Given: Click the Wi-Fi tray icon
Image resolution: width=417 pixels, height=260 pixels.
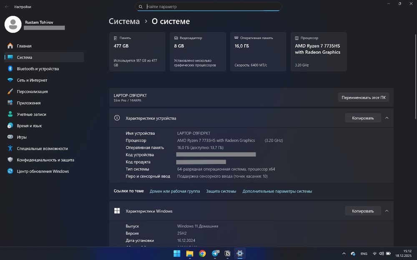Looking at the screenshot, I should 375,254.
